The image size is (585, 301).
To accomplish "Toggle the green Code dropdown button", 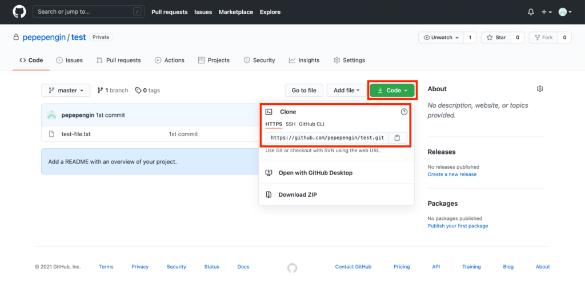I will 392,91.
